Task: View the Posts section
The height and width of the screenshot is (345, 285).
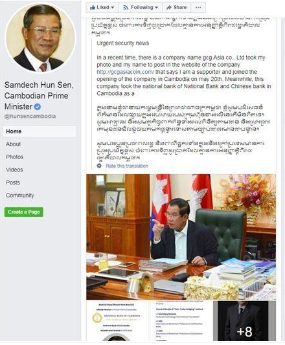Action: pos(13,183)
